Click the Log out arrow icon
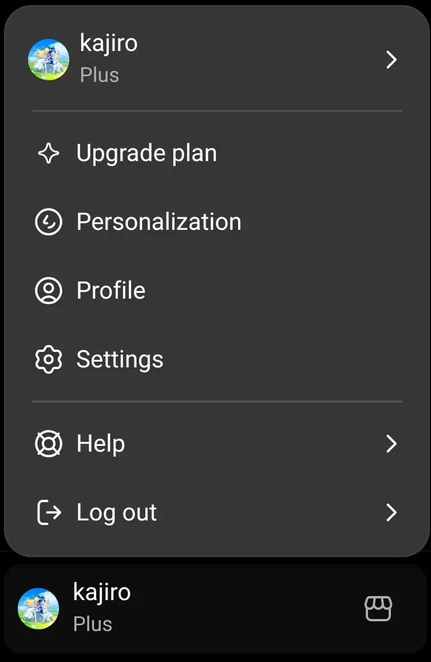Image resolution: width=431 pixels, height=662 pixels. click(49, 512)
